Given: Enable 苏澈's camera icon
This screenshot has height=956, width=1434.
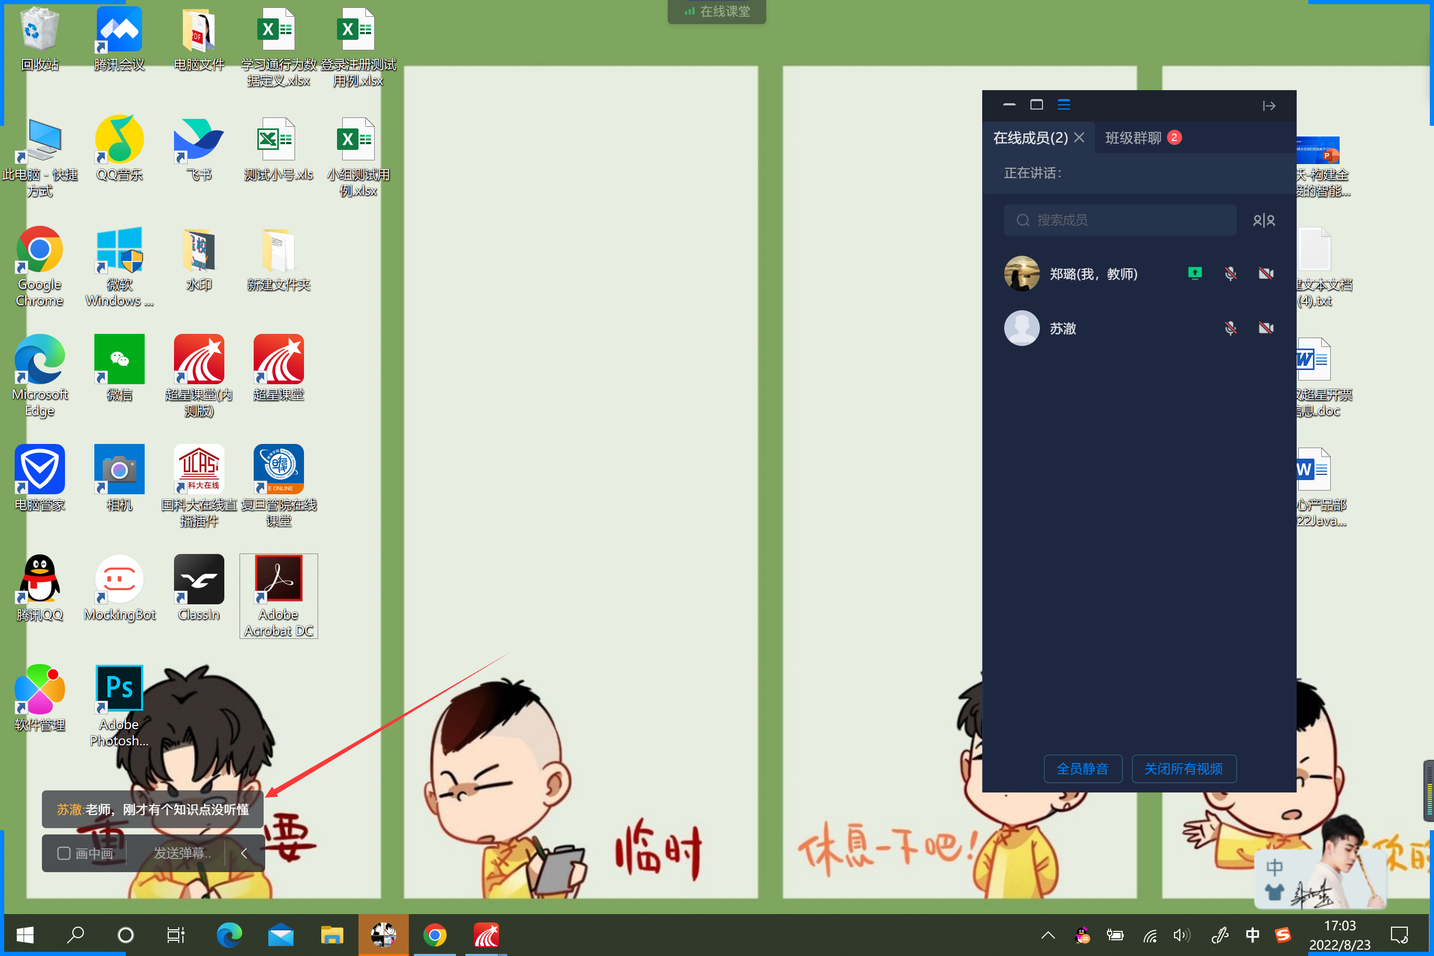Looking at the screenshot, I should point(1266,329).
